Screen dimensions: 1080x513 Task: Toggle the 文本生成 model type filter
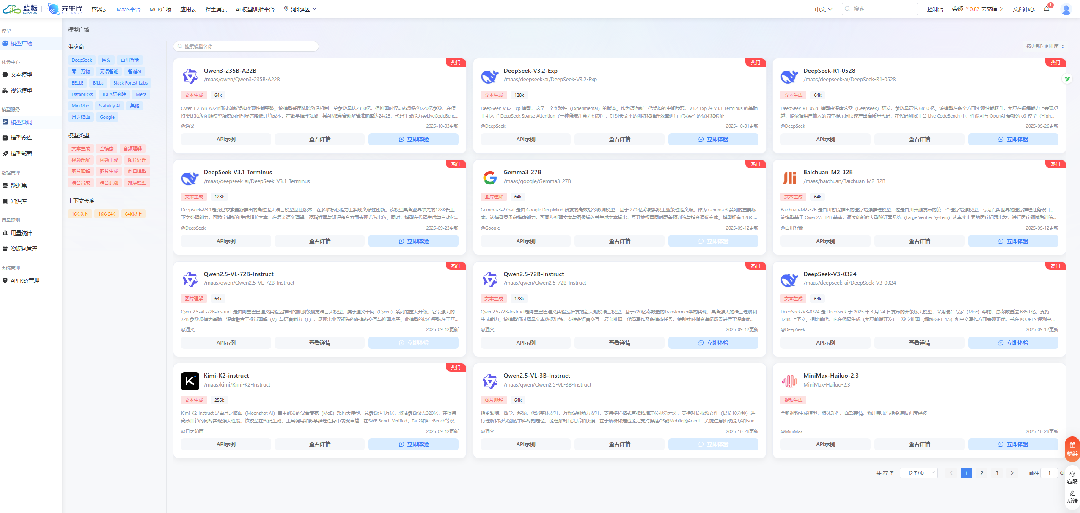[80, 148]
